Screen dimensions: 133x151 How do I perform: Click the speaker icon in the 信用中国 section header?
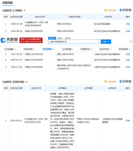105,81
